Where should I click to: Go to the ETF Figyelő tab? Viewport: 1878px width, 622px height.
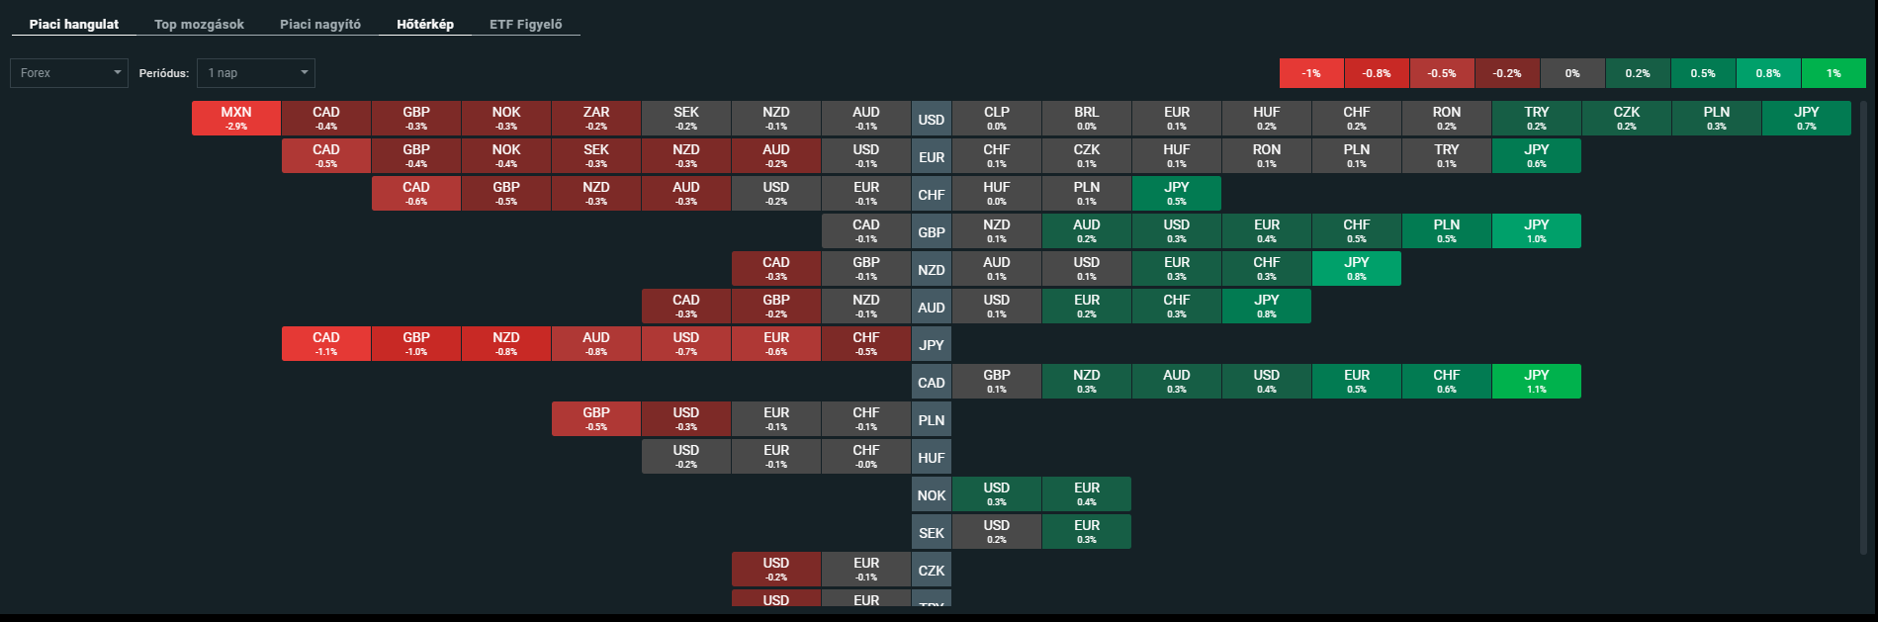(525, 24)
